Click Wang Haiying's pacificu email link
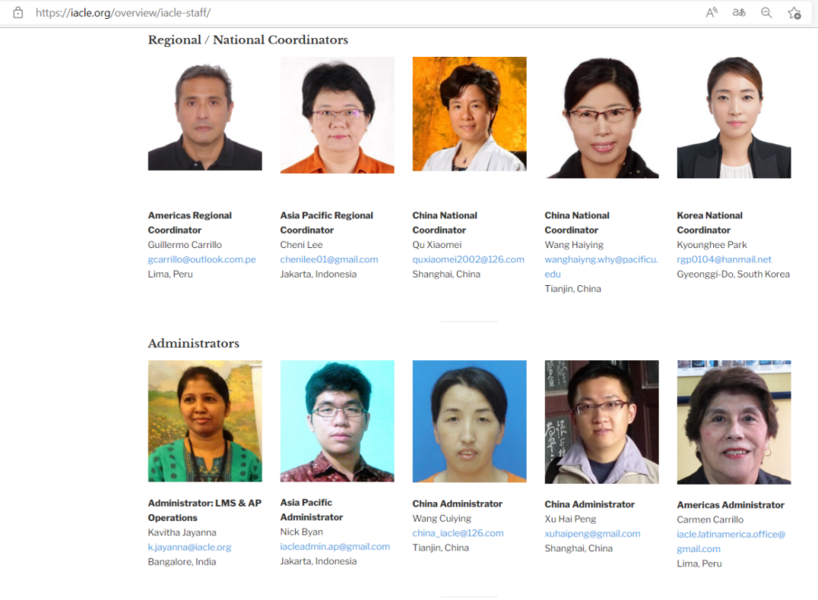Image resolution: width=818 pixels, height=600 pixels. 601,266
